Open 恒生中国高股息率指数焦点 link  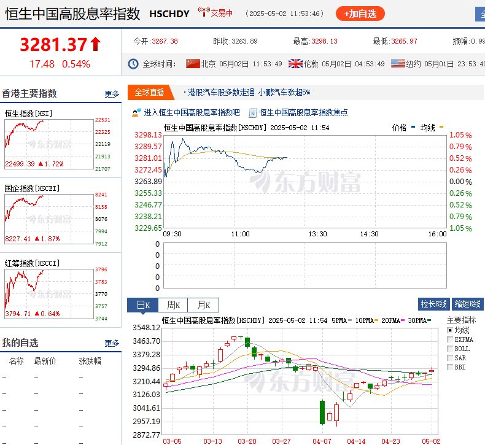pos(303,112)
